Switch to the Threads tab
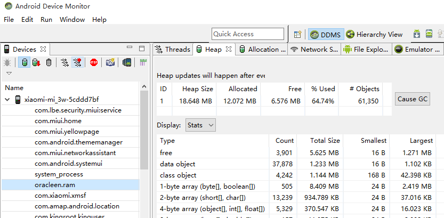Screen dimensions: 444x218 (173, 49)
